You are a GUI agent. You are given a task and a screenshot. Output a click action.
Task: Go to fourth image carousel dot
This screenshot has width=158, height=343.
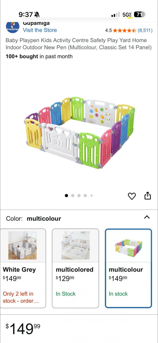pos(85,196)
